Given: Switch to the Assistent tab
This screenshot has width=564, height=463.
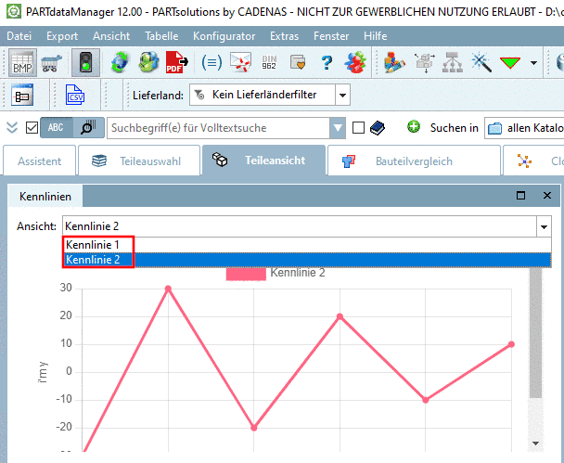Looking at the screenshot, I should point(40,161).
